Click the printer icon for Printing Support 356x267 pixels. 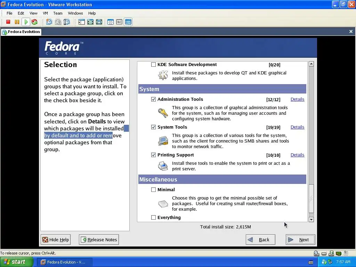coord(163,166)
